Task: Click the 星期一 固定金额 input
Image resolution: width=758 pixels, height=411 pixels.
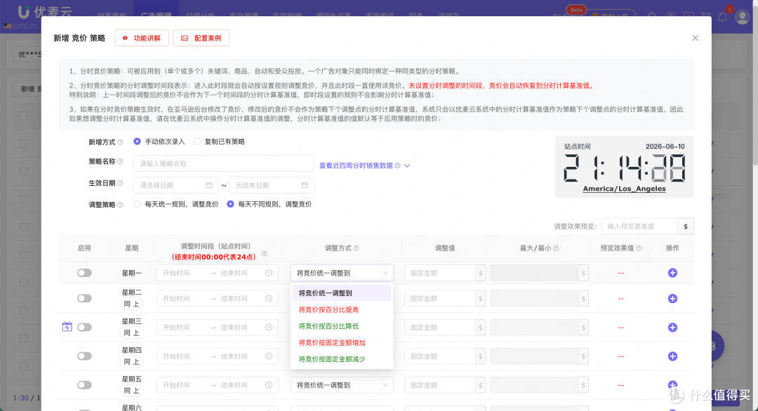Action: point(439,273)
